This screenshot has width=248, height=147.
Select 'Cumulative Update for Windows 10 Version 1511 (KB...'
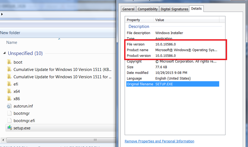[x=62, y=70]
